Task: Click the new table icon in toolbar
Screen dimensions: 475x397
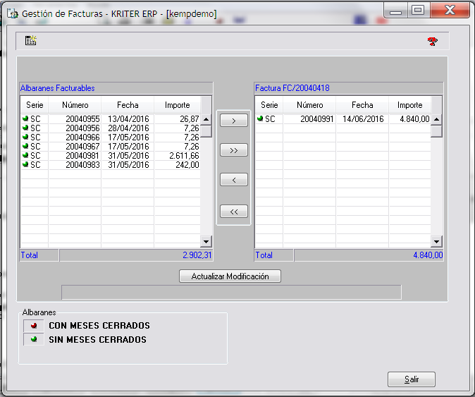Action: click(x=30, y=40)
